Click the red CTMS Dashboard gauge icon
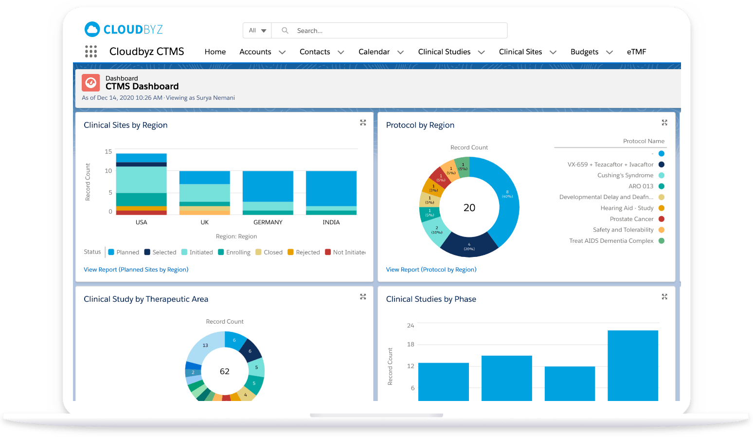 (x=90, y=83)
